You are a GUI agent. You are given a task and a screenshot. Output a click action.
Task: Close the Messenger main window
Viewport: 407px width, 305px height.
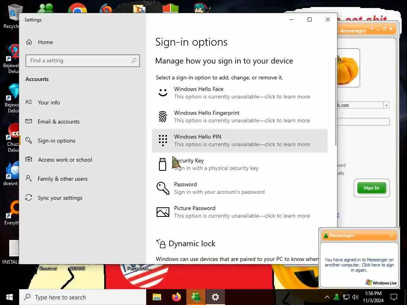click(391, 29)
